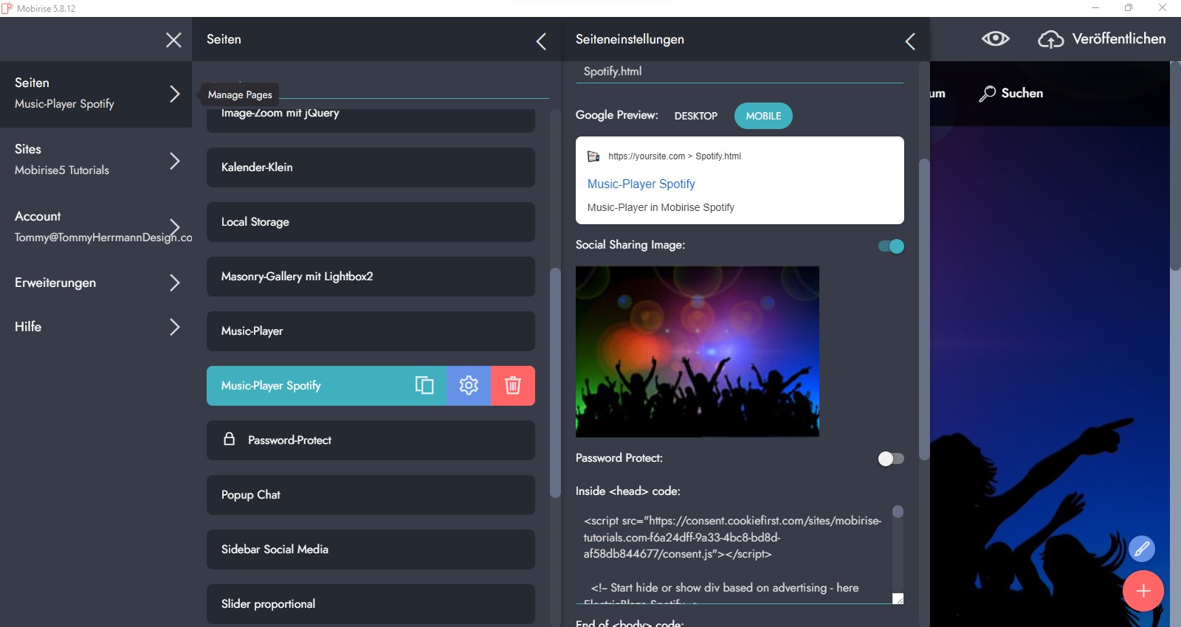Collapse the Seiteneinstellungen panel with back arrow
Image resolution: width=1181 pixels, height=627 pixels.
tap(910, 41)
